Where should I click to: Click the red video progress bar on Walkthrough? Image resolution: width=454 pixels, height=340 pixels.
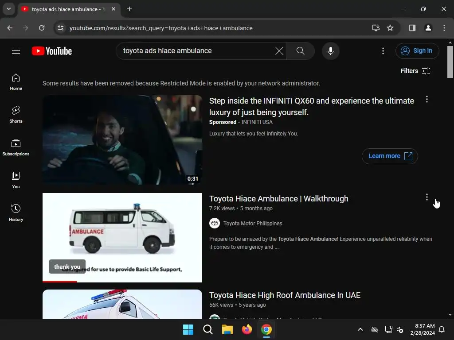tap(60, 281)
